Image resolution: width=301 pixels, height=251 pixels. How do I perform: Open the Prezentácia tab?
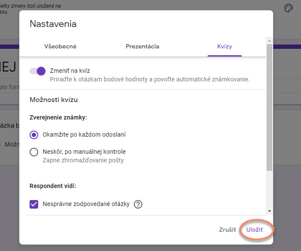click(142, 46)
